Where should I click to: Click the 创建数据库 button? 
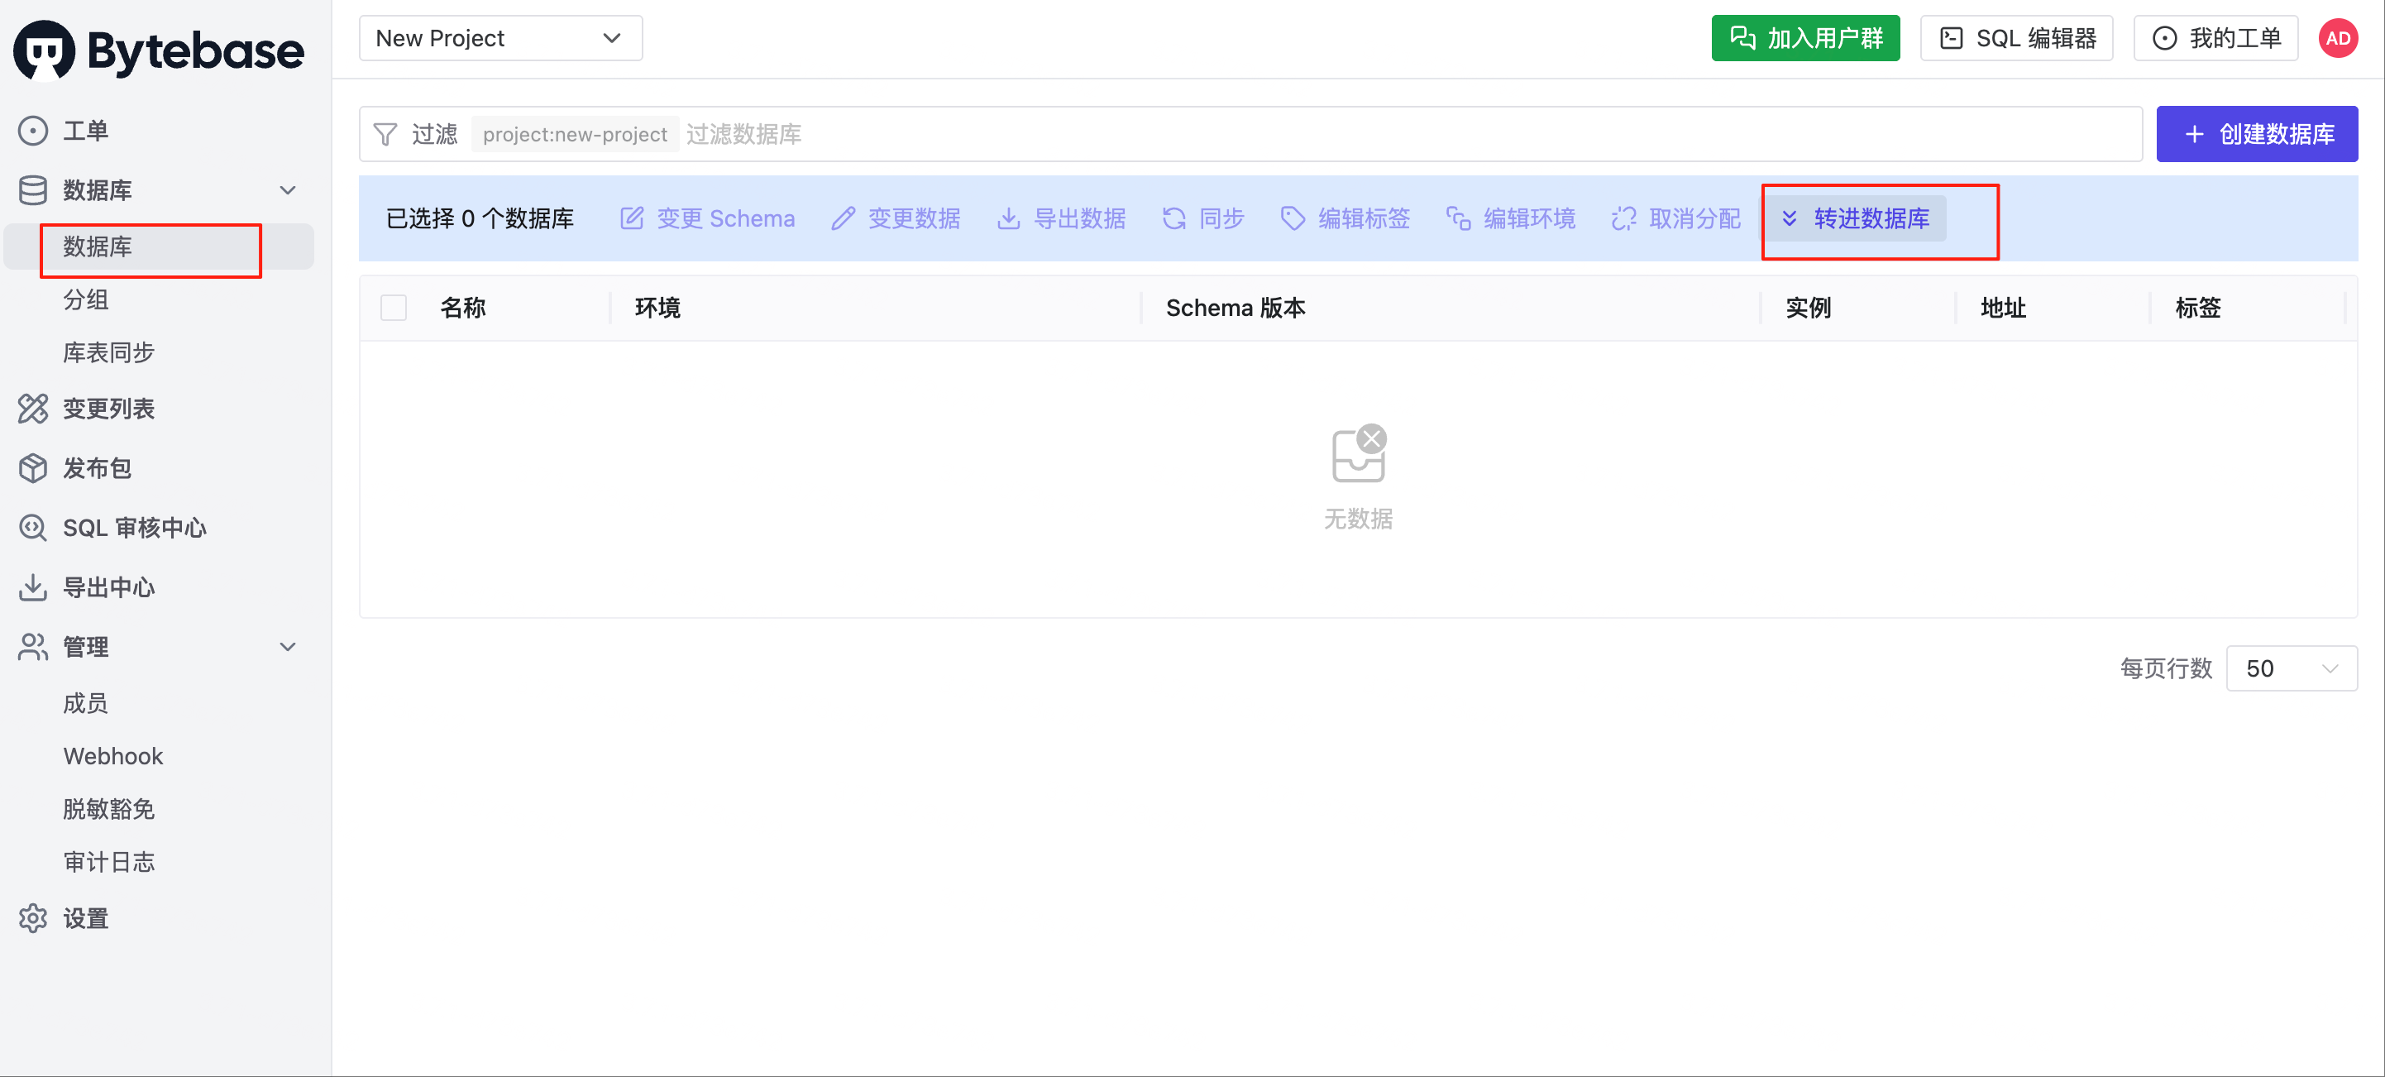(x=2256, y=135)
